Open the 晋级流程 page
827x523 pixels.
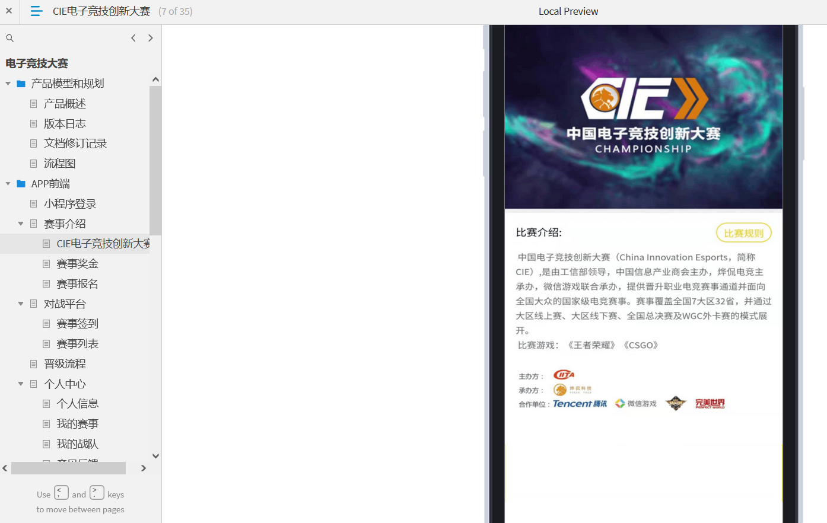point(65,364)
